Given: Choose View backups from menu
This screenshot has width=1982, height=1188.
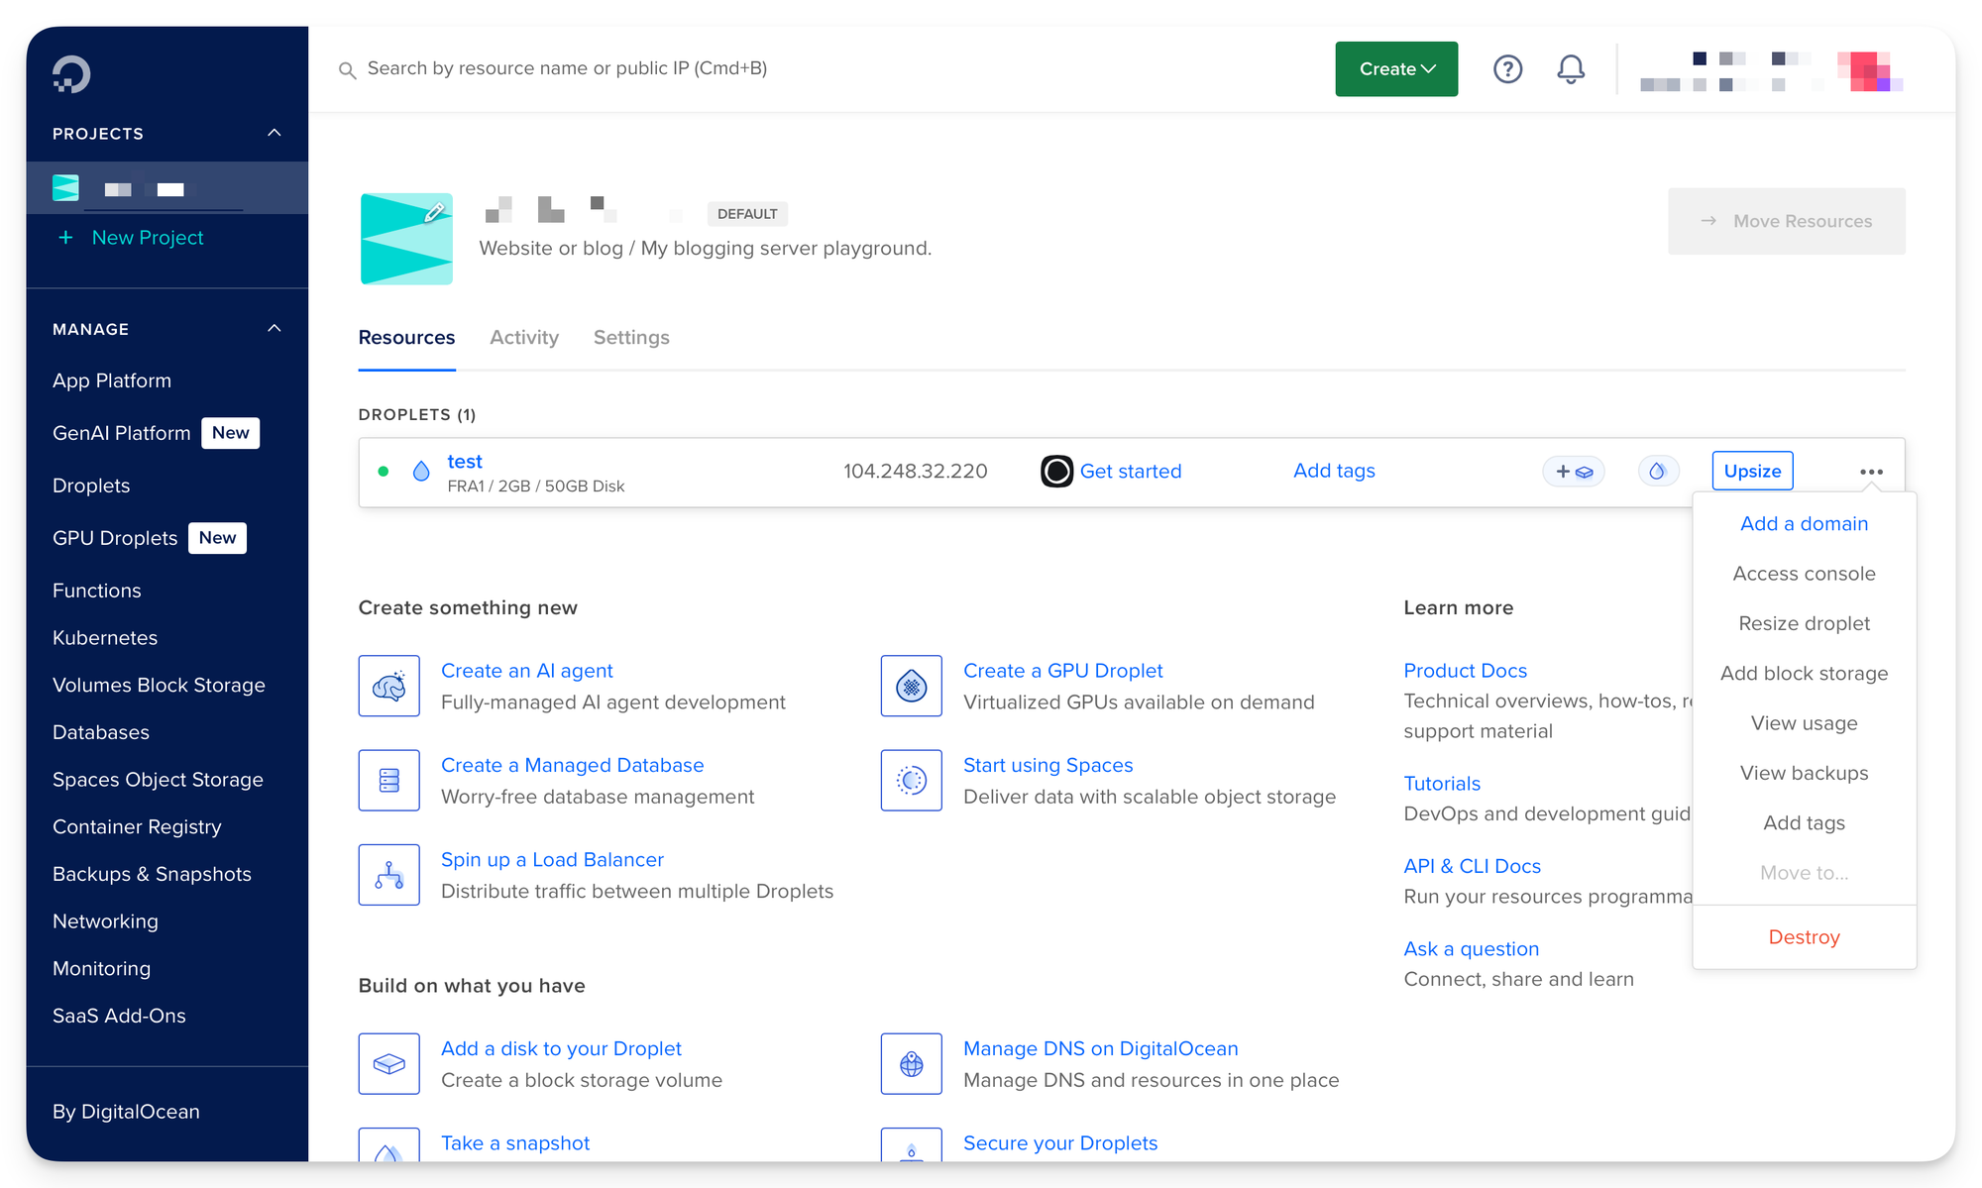Looking at the screenshot, I should point(1804,773).
